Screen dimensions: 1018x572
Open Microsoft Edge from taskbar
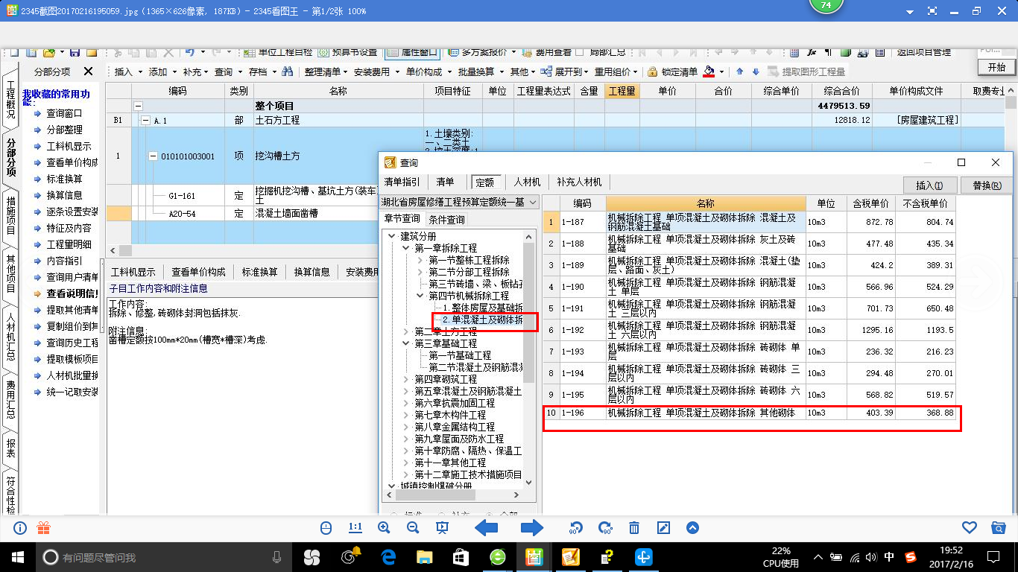pyautogui.click(x=388, y=556)
